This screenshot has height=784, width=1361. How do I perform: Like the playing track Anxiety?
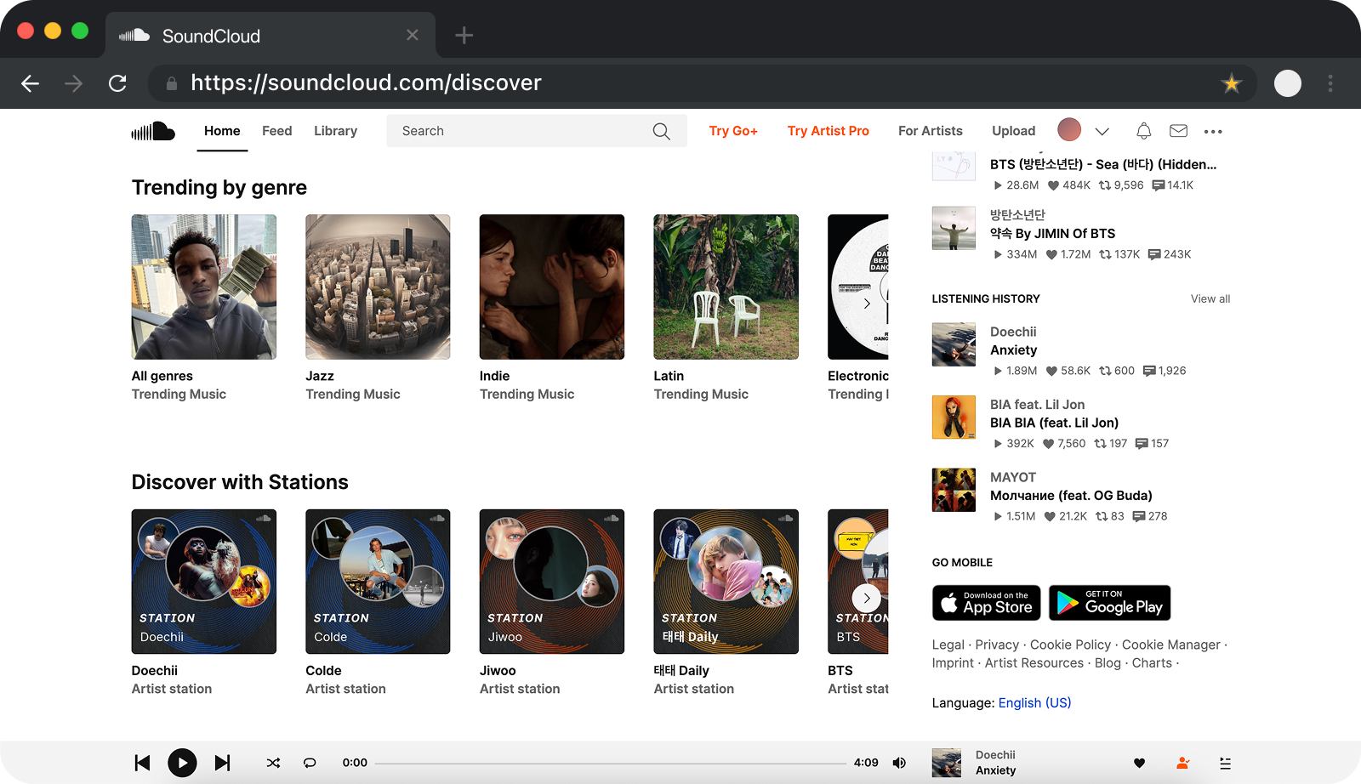coord(1139,763)
